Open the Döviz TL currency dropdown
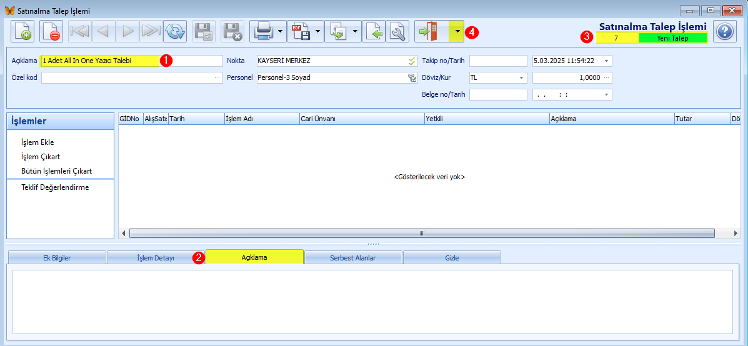 tap(521, 77)
